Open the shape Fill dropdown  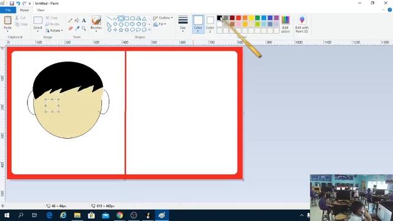160,24
